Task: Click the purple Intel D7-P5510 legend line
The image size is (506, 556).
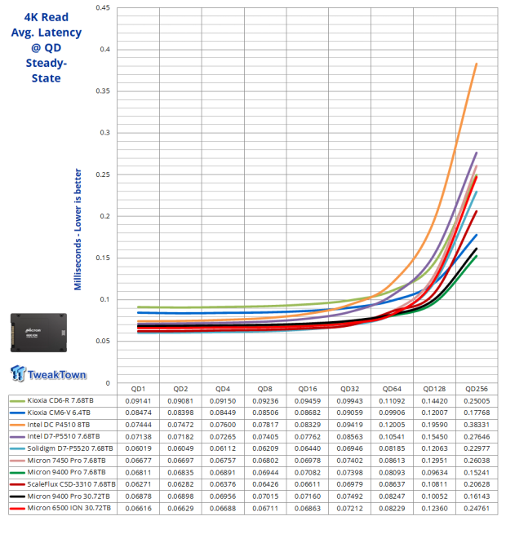Action: point(17,437)
